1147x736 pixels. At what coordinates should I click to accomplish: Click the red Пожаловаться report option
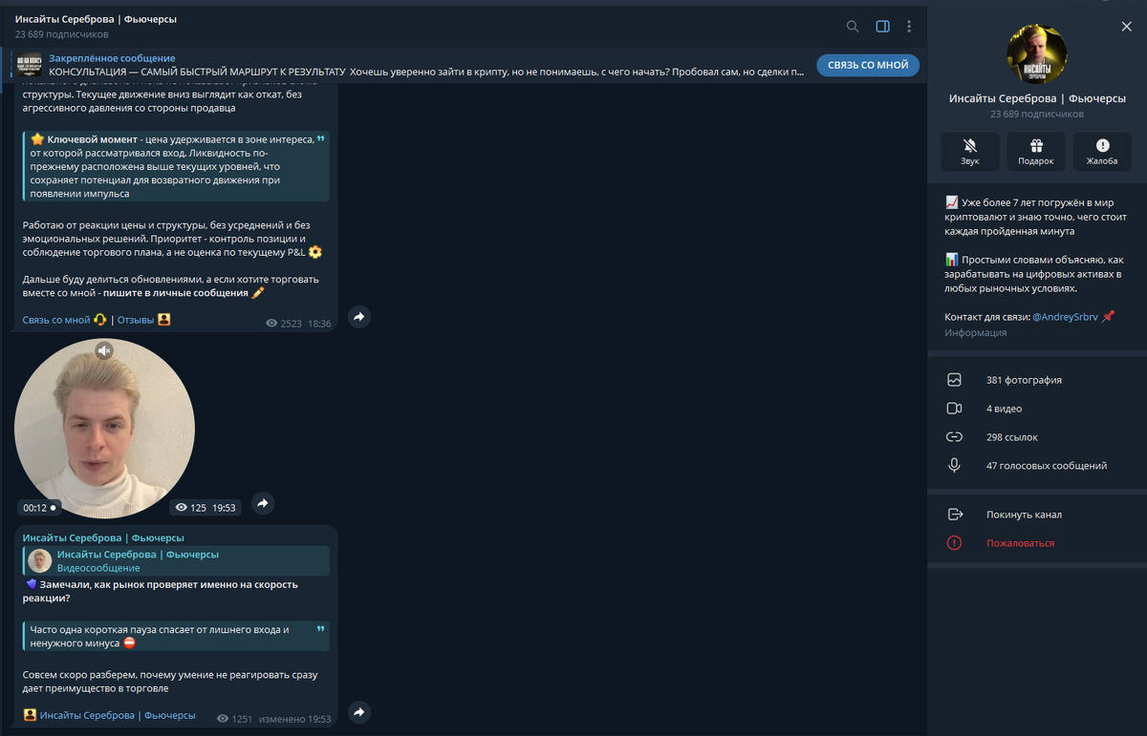pyautogui.click(x=1020, y=543)
